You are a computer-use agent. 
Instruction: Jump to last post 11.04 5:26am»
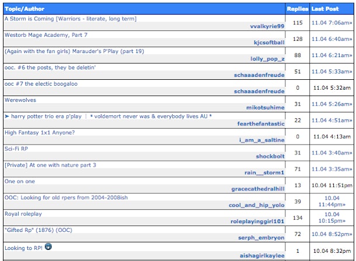point(331,104)
